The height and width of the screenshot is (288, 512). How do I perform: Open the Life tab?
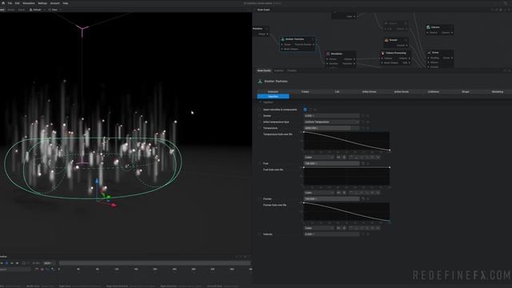coord(337,92)
